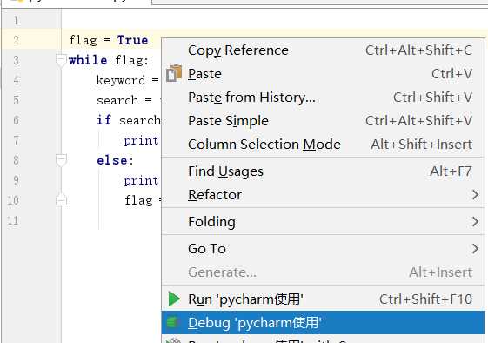Collapse the while loop fold marker
The image size is (488, 343).
(61, 60)
